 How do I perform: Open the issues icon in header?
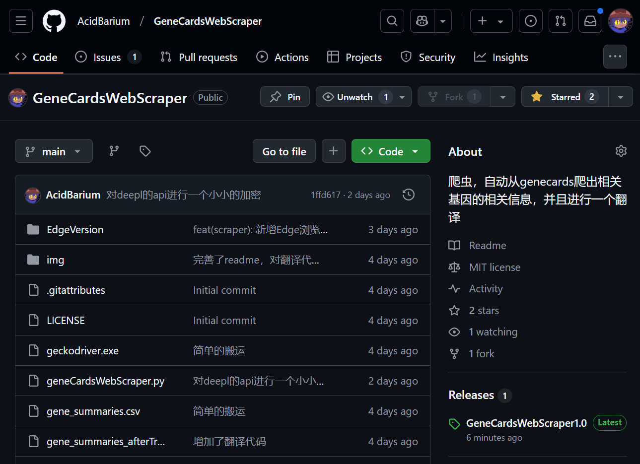531,21
